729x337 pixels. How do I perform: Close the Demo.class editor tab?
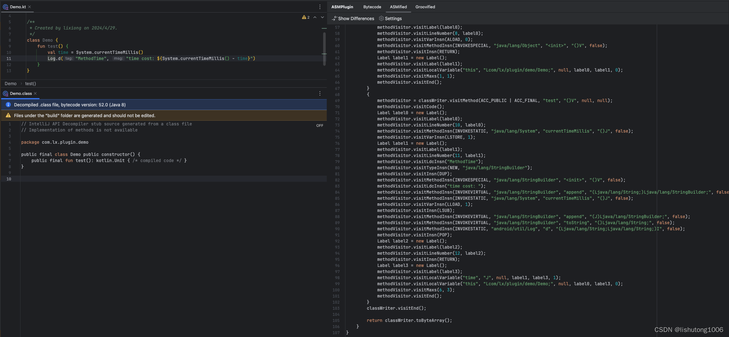(35, 93)
